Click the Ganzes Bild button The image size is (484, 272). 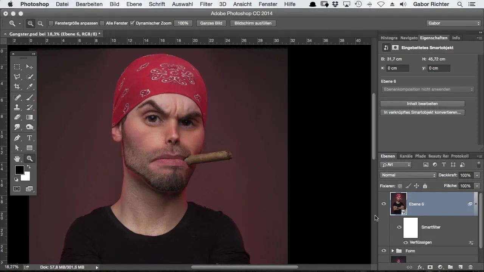click(x=211, y=23)
